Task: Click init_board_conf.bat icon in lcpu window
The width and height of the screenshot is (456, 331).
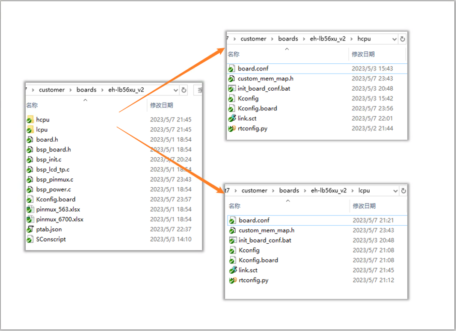Action: (x=233, y=240)
